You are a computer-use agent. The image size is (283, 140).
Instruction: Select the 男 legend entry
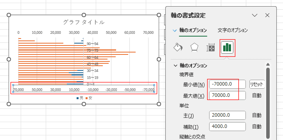pos(80,98)
